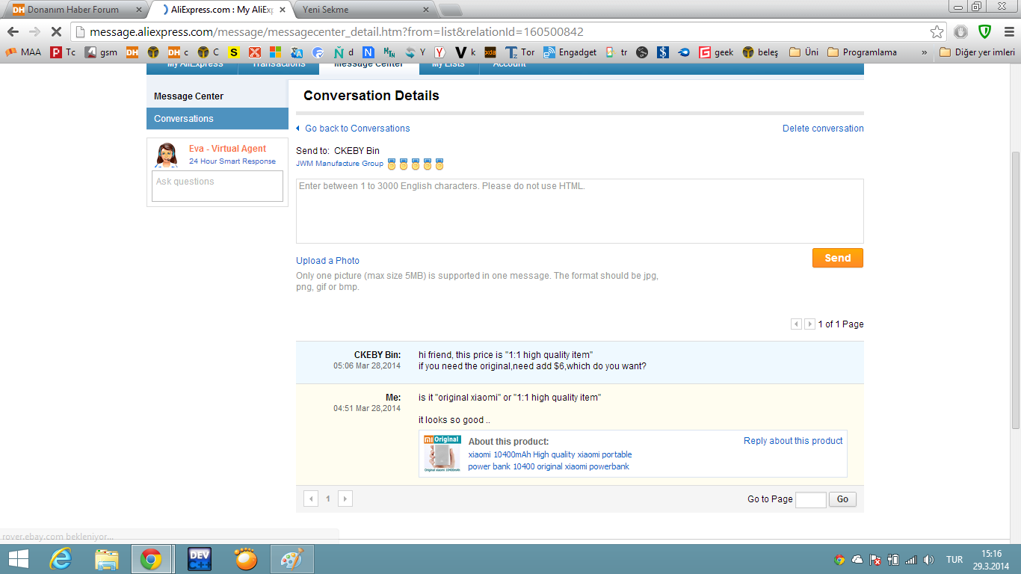Click in the message text area
The image size is (1021, 574).
pyautogui.click(x=580, y=211)
